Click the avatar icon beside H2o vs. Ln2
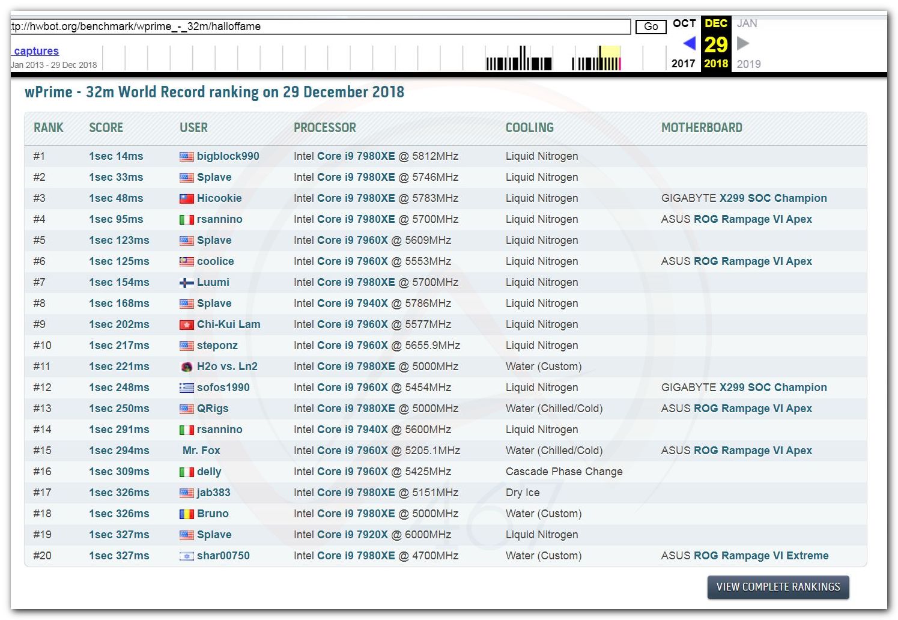This screenshot has width=898, height=620. pyautogui.click(x=187, y=367)
